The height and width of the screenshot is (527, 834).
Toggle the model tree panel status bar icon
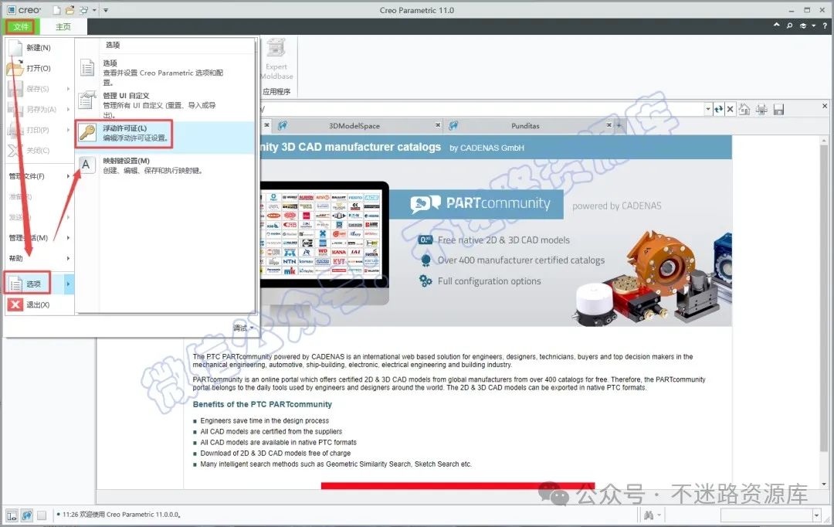pos(12,515)
